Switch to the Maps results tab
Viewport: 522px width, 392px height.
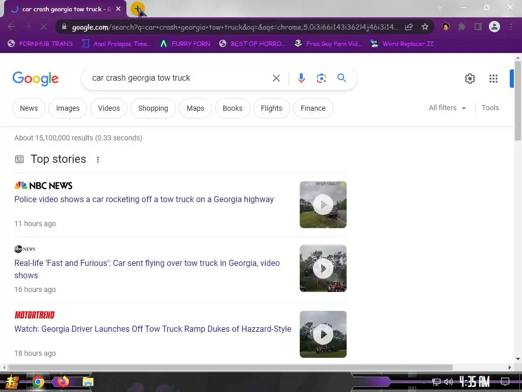click(195, 108)
